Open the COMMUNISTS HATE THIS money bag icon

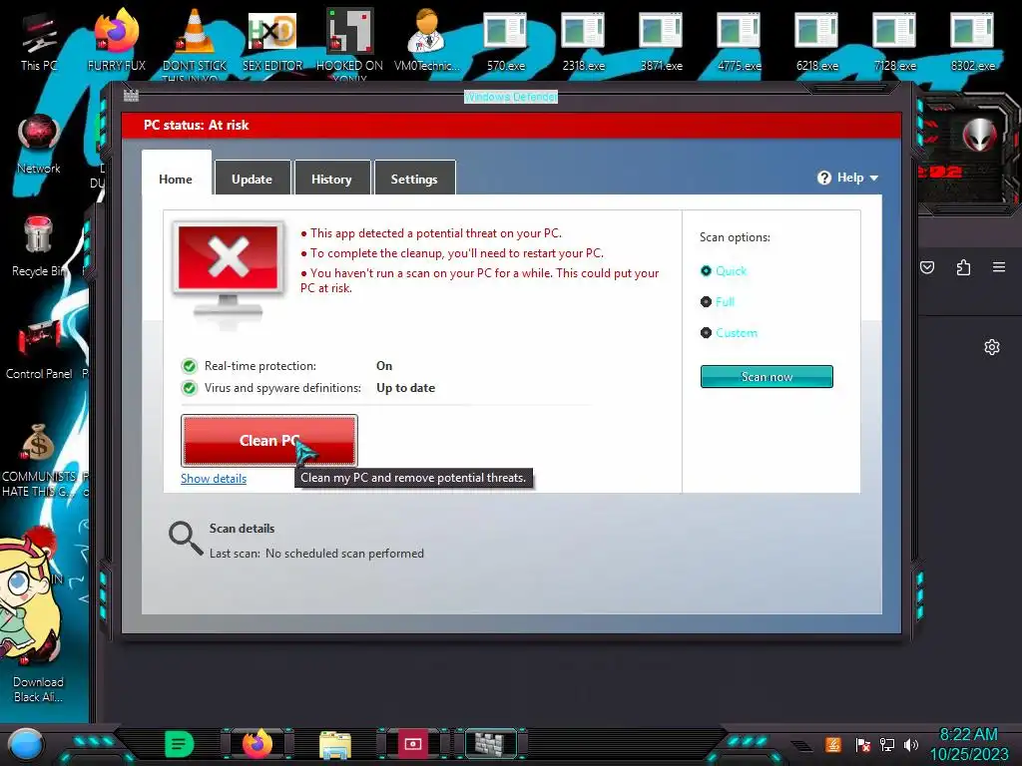tap(39, 459)
